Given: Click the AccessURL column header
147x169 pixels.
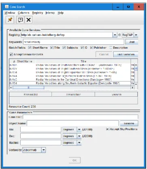Looking at the screenshot, I should [x=30, y=94].
